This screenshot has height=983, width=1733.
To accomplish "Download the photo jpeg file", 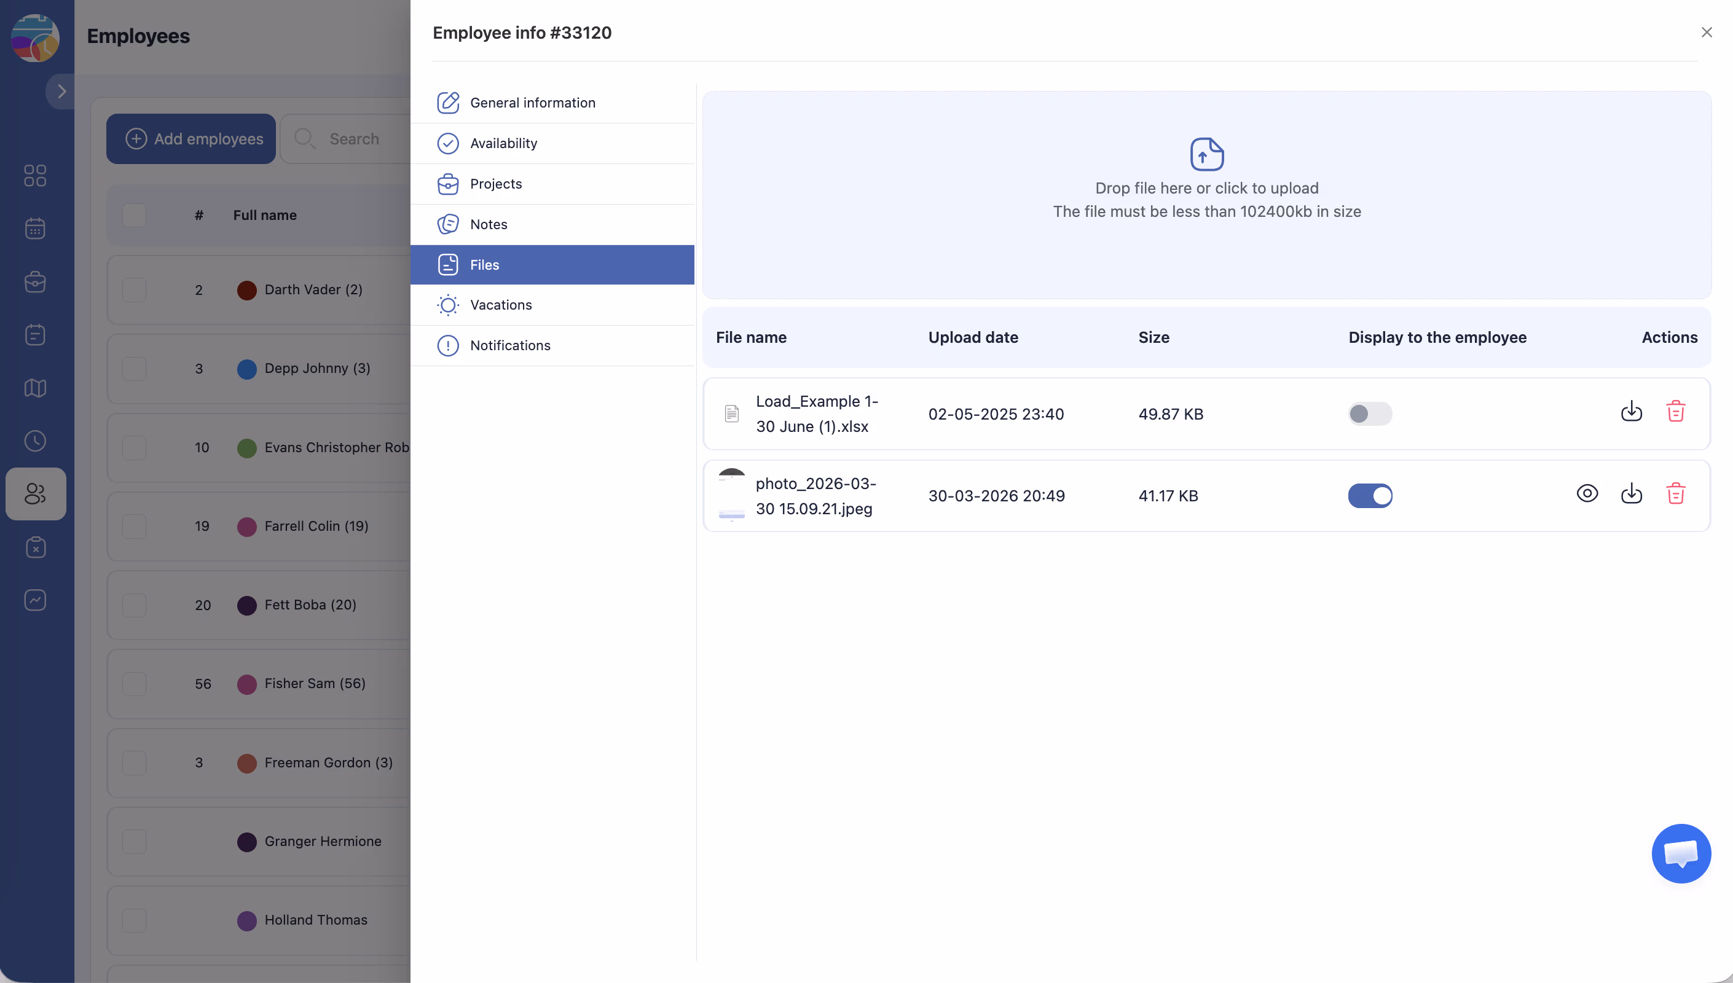I will [x=1631, y=493].
